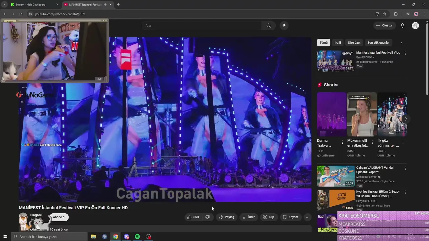Open media control icon in Chrome toolbar
Image resolution: width=429 pixels, height=241 pixels.
pos(408,14)
